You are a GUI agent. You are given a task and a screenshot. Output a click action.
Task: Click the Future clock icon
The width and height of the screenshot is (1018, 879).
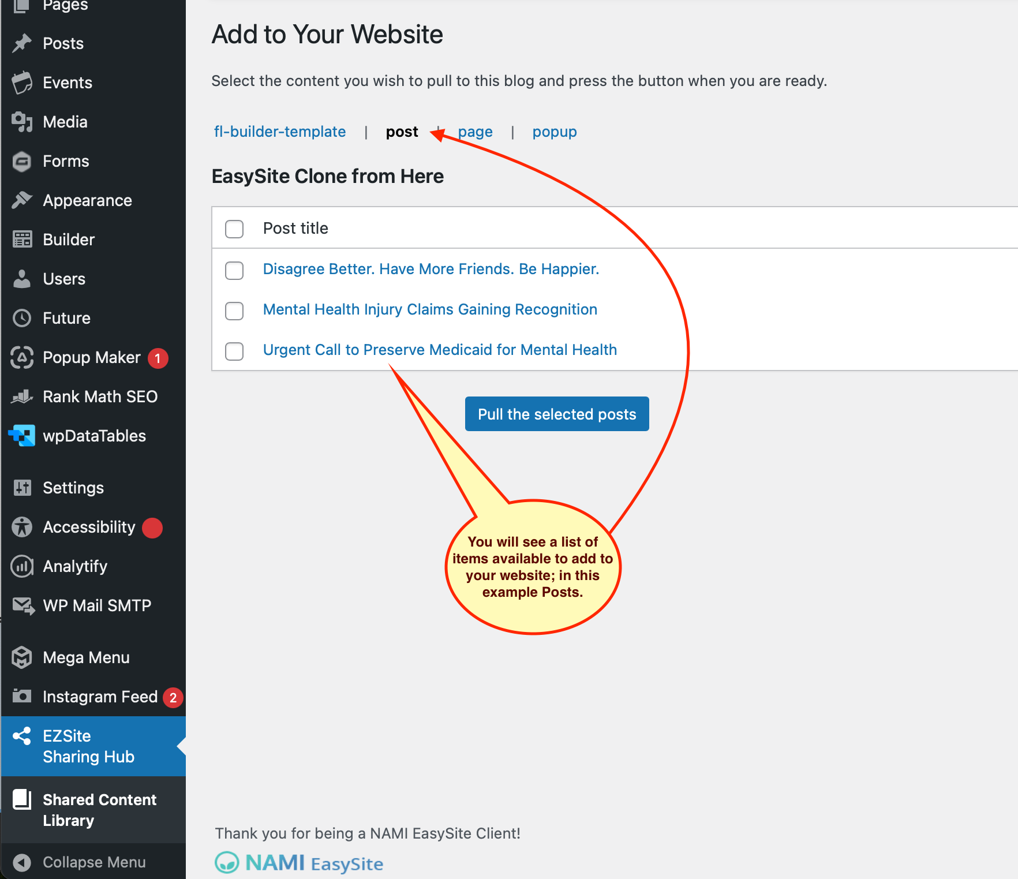click(x=22, y=318)
